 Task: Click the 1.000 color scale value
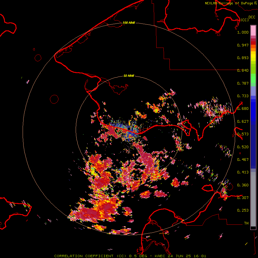pos(243,32)
